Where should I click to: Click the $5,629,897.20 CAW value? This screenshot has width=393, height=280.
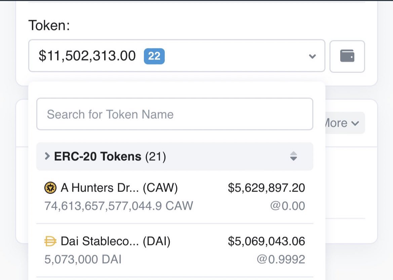(x=267, y=188)
